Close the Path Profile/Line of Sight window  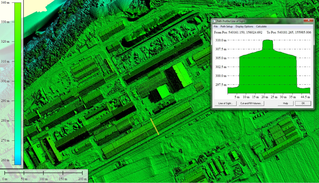(x=308, y=20)
